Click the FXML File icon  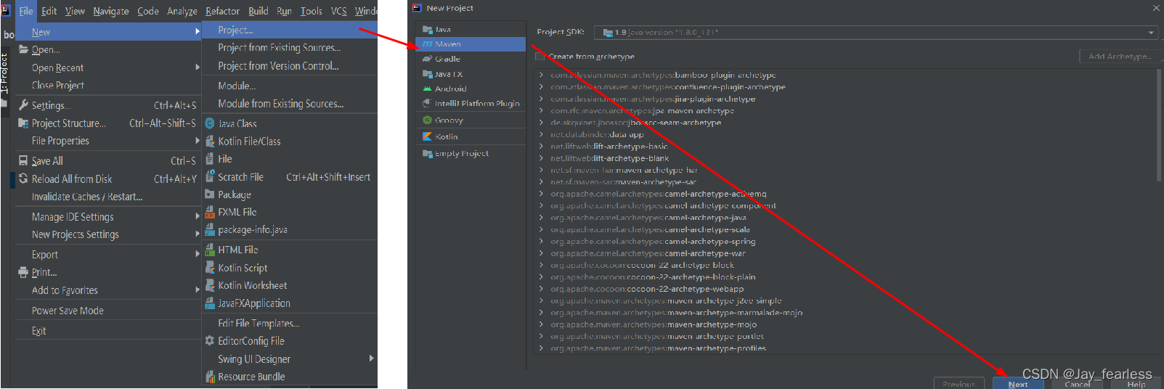pos(210,213)
